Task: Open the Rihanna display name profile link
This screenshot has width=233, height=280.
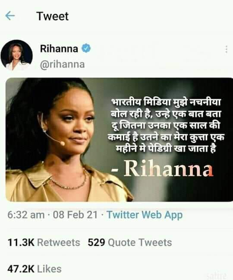Action: tap(59, 48)
